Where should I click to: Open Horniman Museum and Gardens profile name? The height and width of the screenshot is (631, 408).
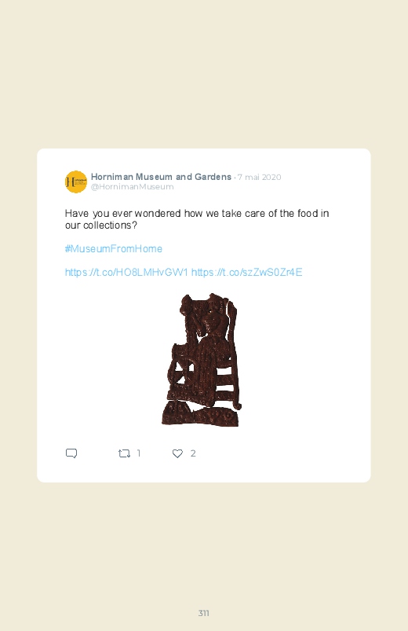coord(161,177)
